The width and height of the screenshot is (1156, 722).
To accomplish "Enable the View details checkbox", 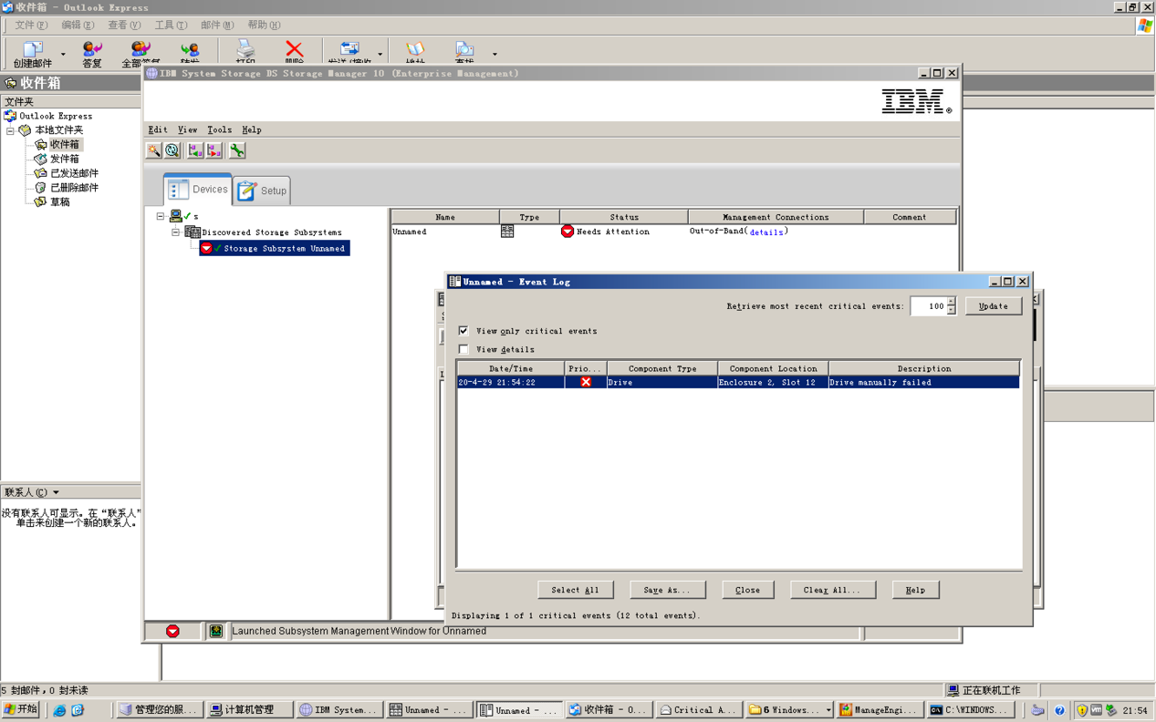I will 463,349.
